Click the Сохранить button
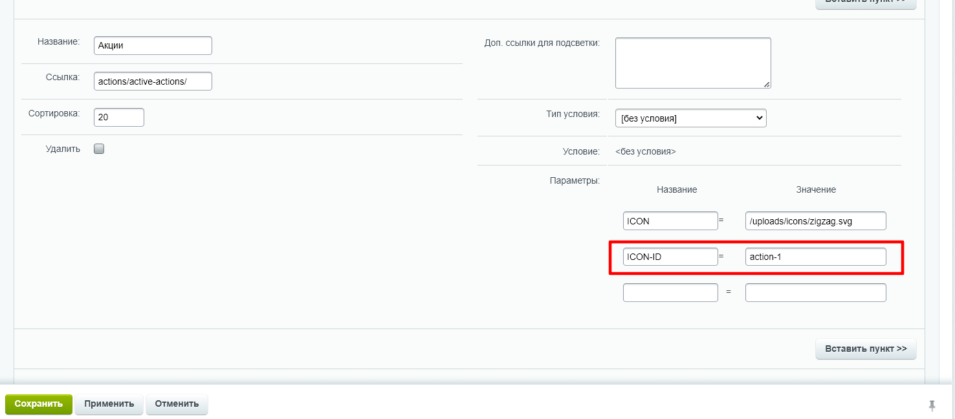The width and height of the screenshot is (955, 419). point(39,404)
